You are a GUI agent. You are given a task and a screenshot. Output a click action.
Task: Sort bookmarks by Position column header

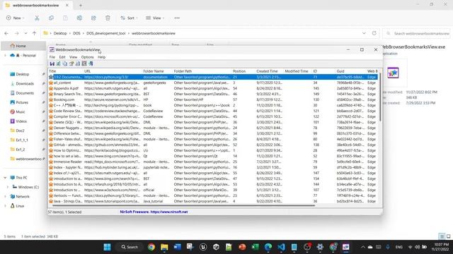click(243, 71)
